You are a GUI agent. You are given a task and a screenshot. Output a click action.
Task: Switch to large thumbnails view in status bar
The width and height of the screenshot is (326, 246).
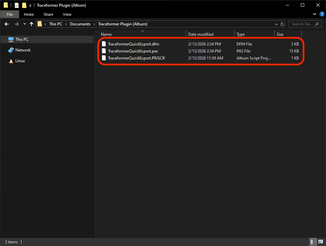[321, 242]
